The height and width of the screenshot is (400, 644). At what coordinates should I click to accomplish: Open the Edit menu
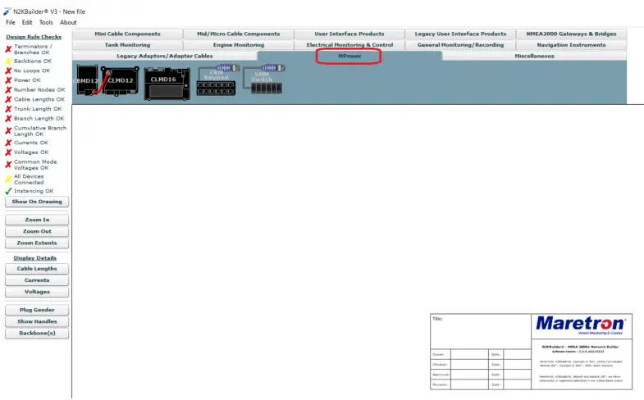coord(27,22)
